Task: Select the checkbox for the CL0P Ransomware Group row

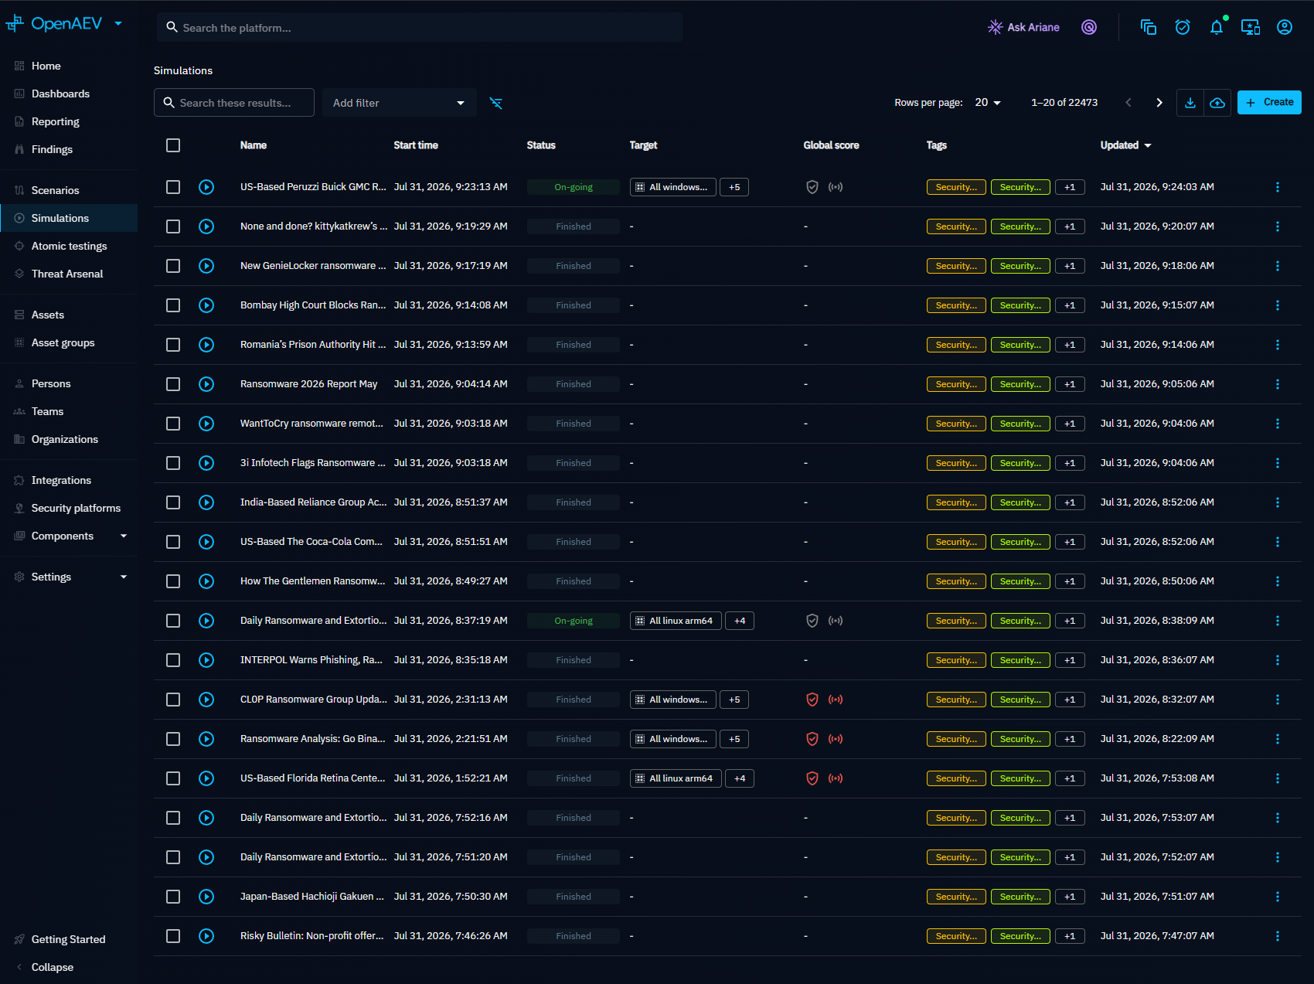Action: 173,700
